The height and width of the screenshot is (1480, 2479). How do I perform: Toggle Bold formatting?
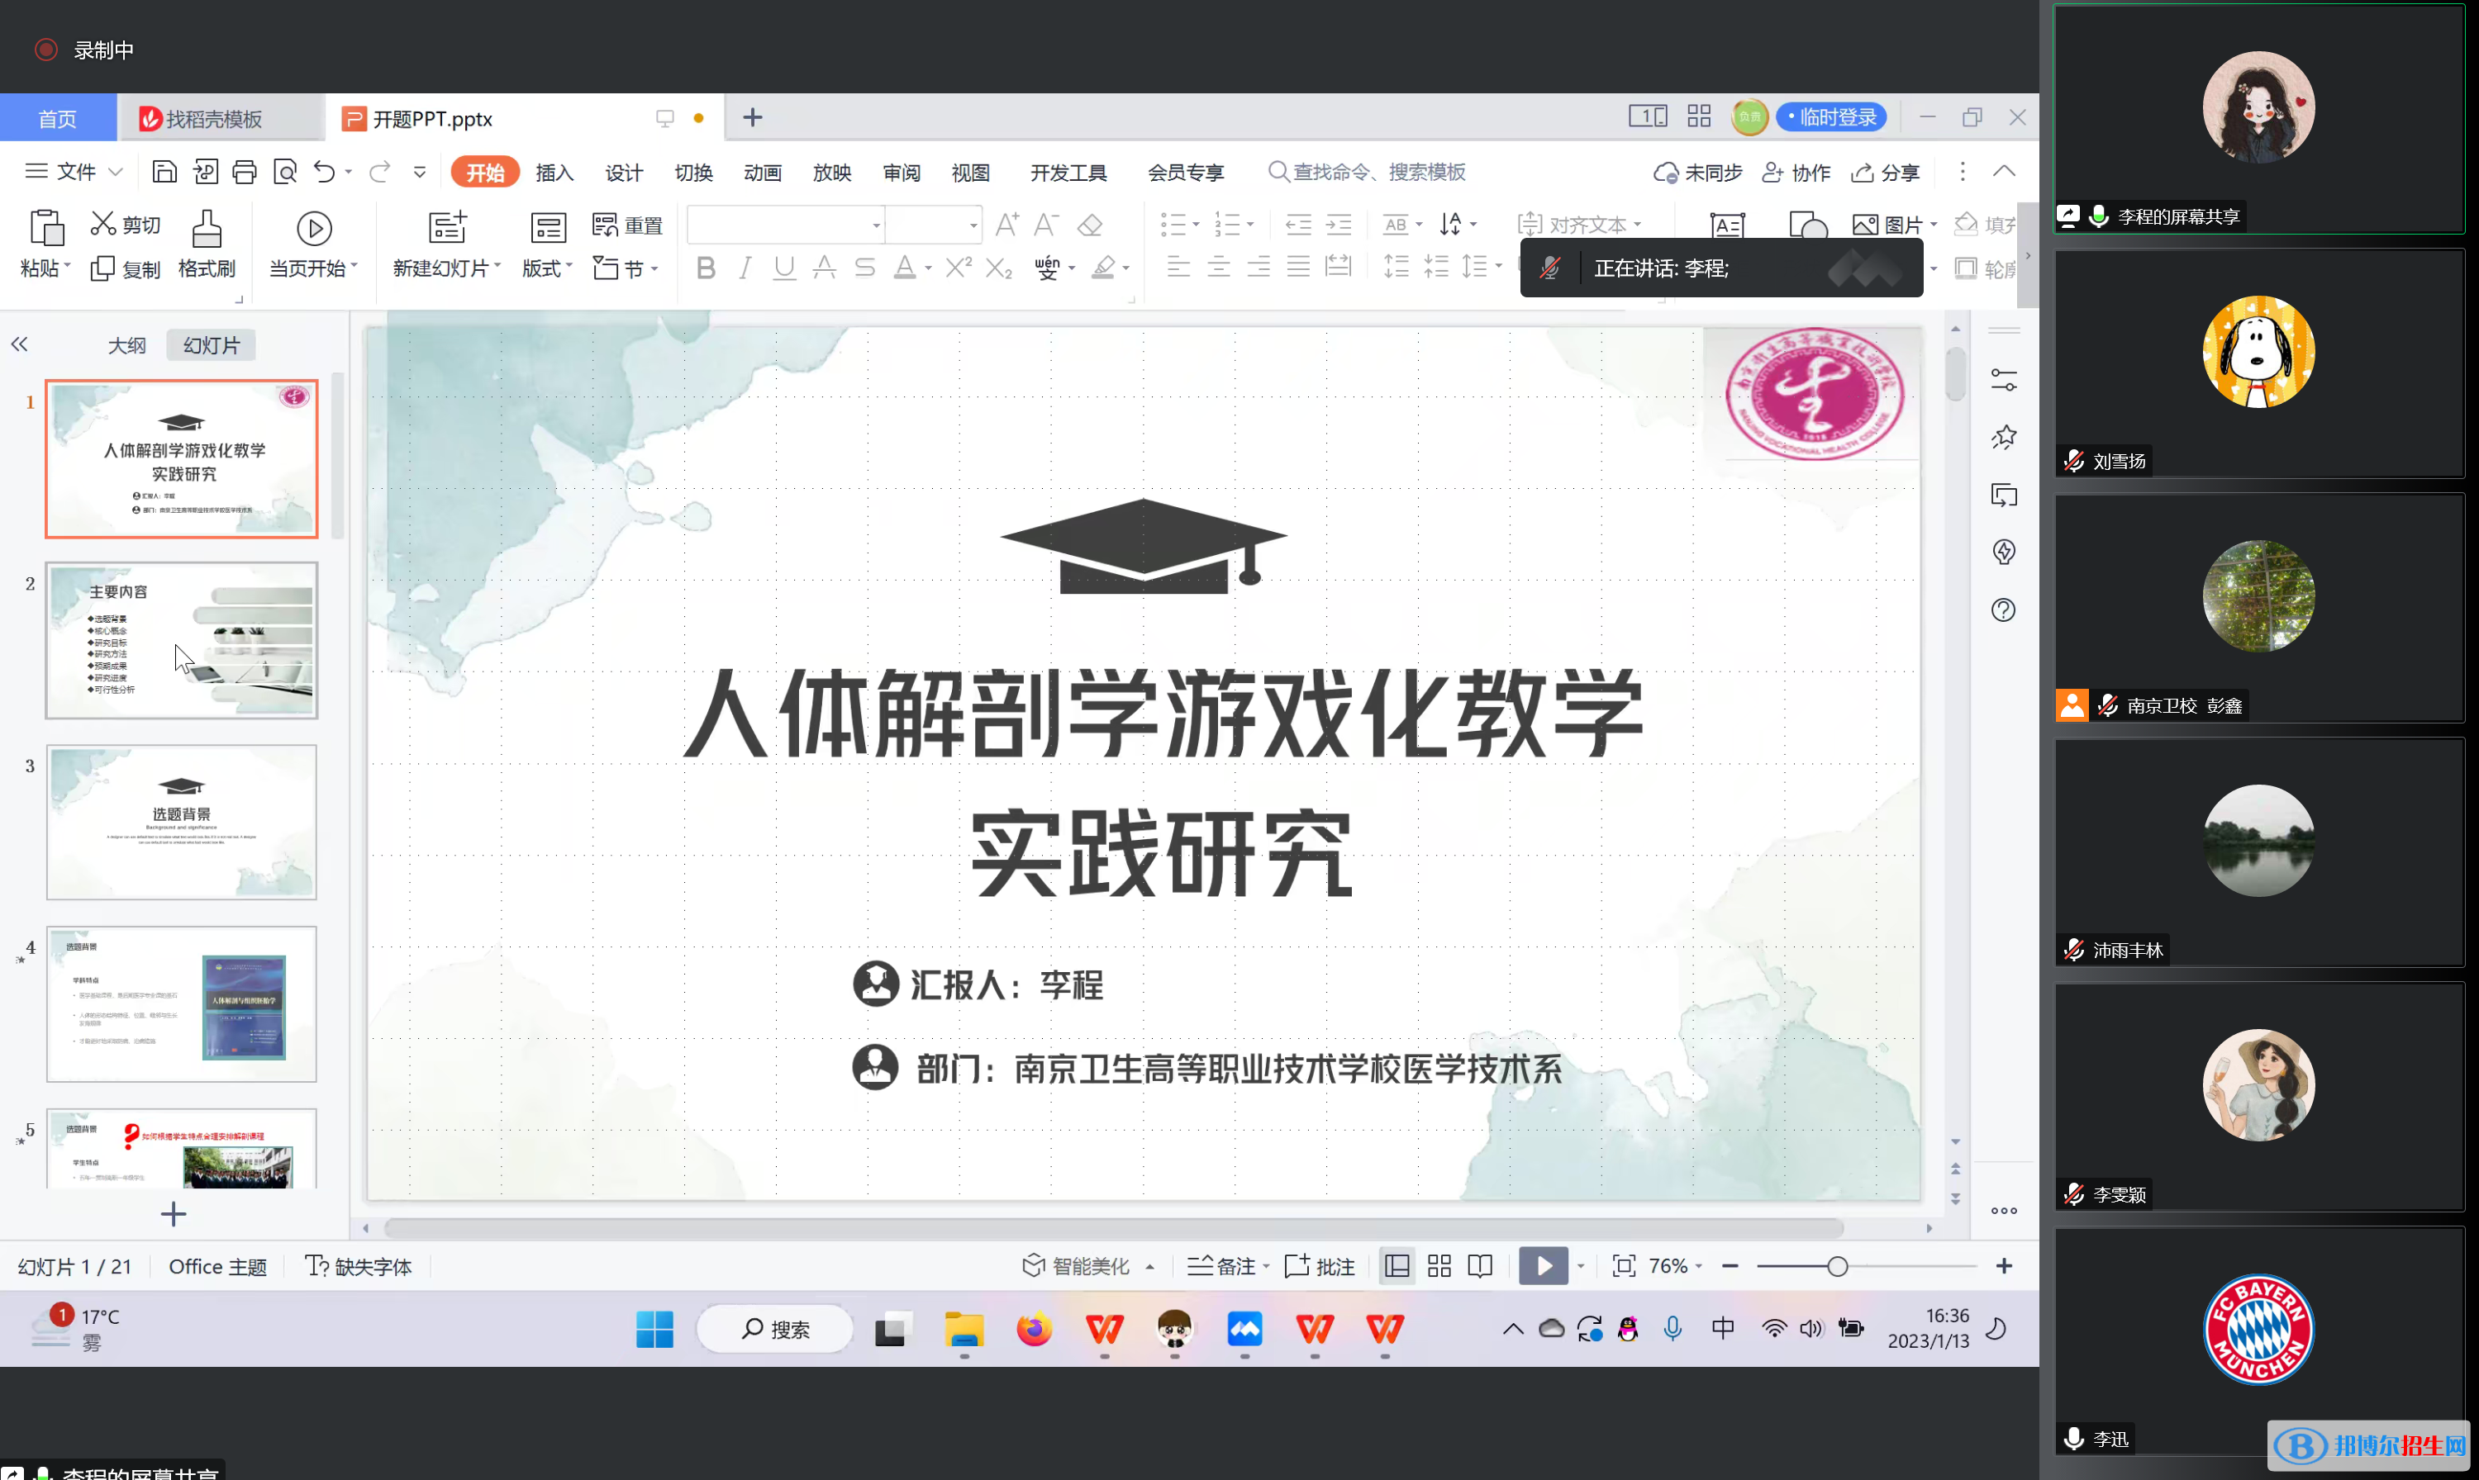point(706,268)
